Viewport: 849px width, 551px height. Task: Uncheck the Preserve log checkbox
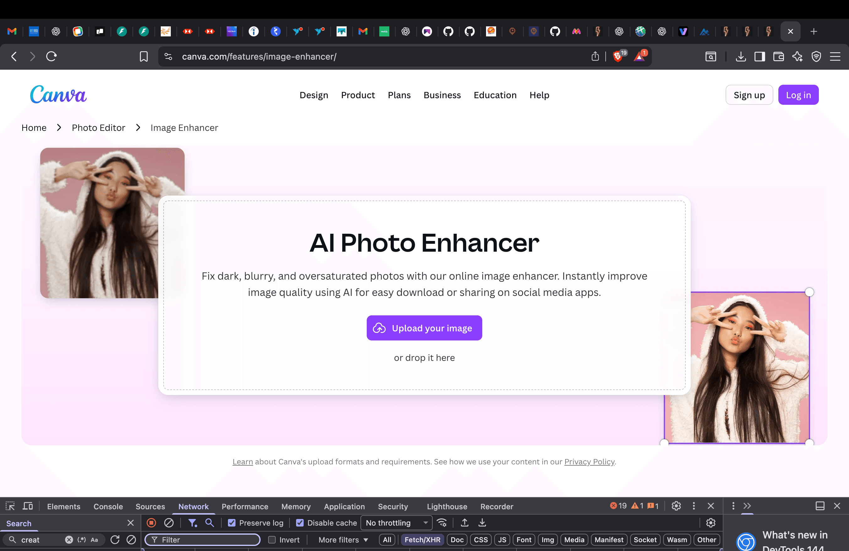[x=232, y=523]
